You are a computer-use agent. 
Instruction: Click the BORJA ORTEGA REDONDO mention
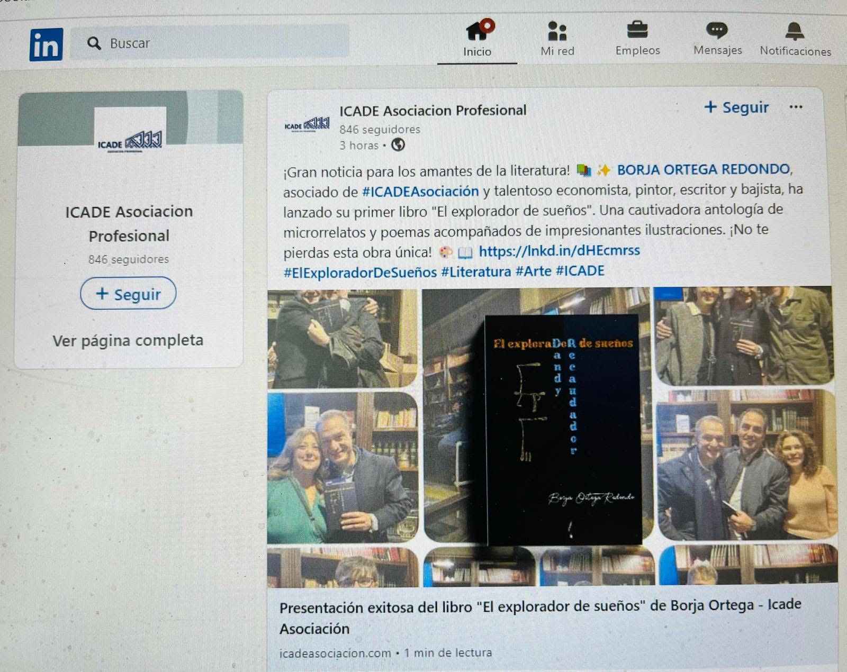(704, 169)
